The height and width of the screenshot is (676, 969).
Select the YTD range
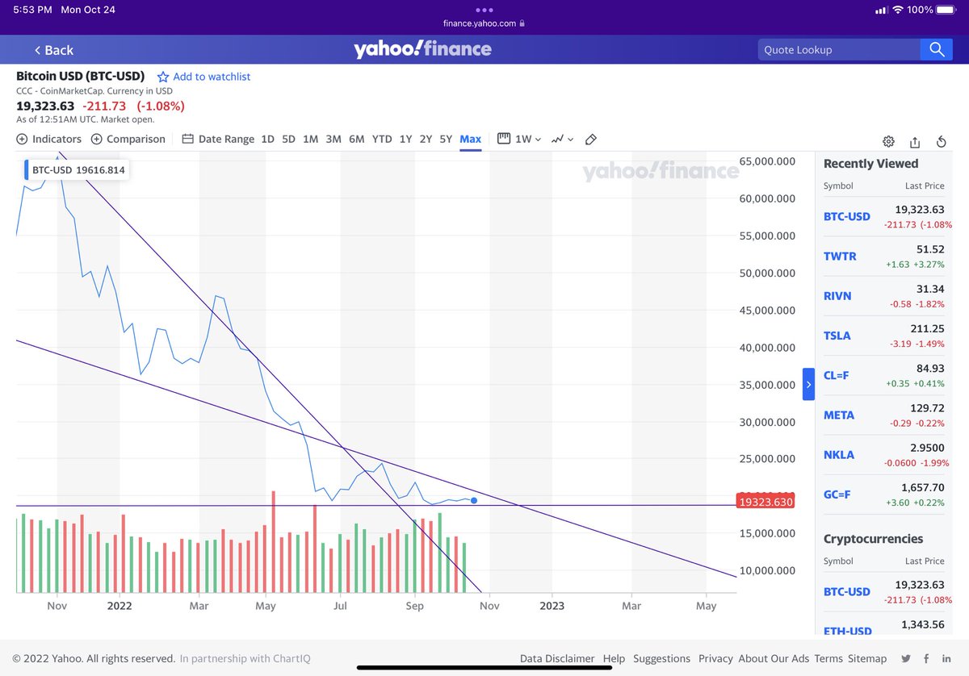382,139
